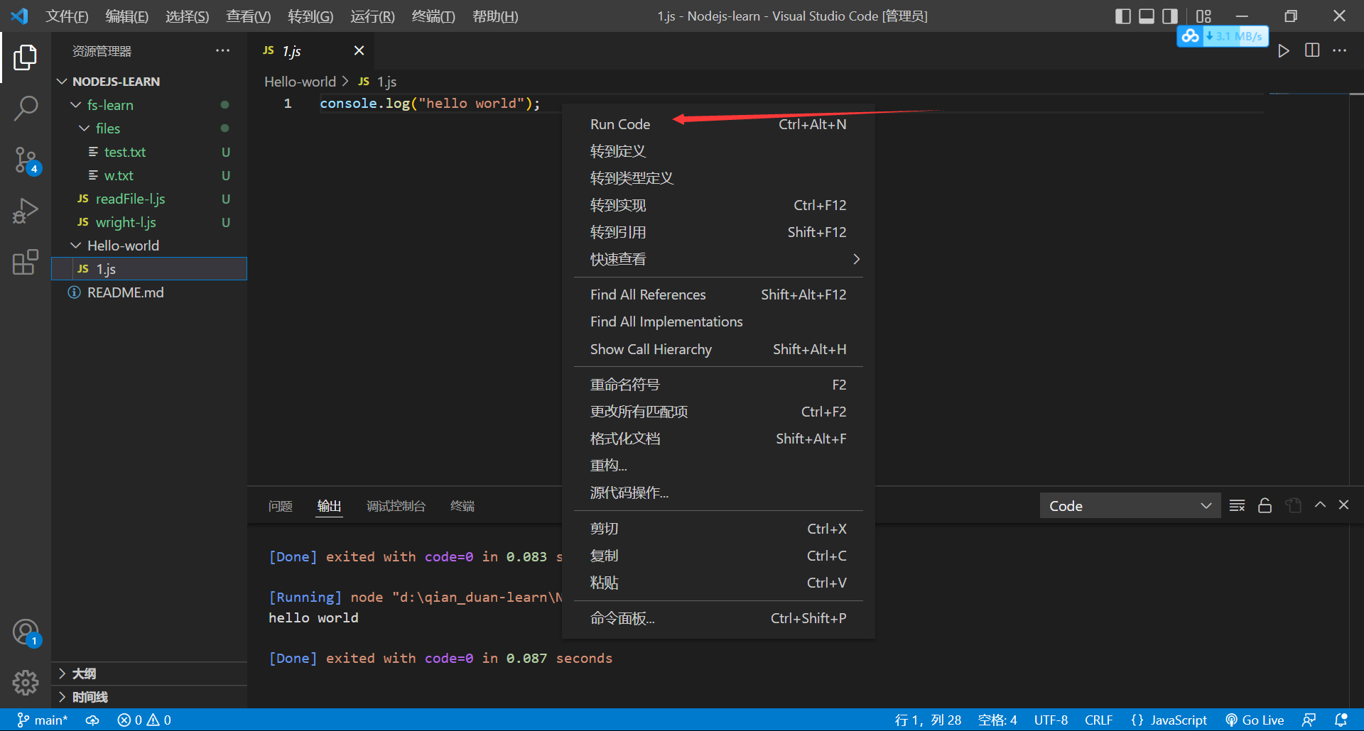Image resolution: width=1364 pixels, height=731 pixels.
Task: Choose Show Call Hierarchy in context menu
Action: coord(718,349)
